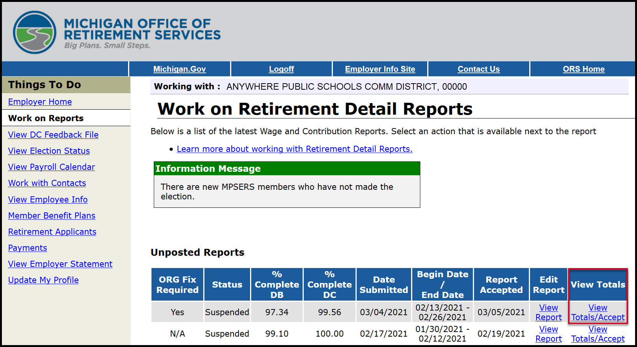Open View Employee Info
Screen dimensions: 637x347
48,199
